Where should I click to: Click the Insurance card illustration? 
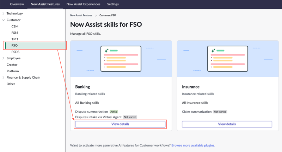[x=228, y=59]
